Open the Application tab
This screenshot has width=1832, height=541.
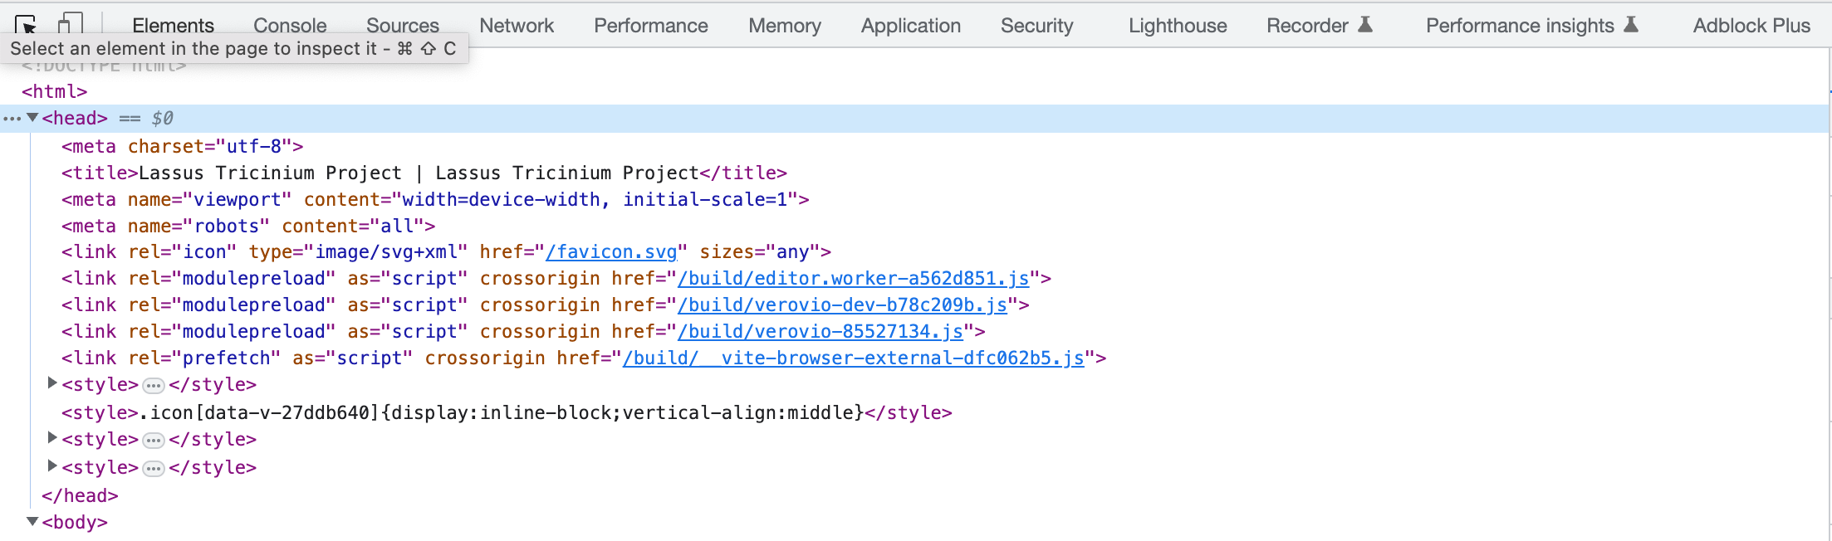(911, 26)
